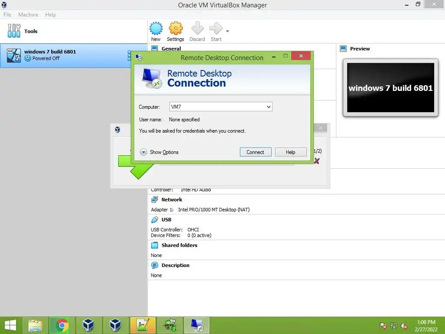Click 'Powered Off' status text

click(x=46, y=58)
